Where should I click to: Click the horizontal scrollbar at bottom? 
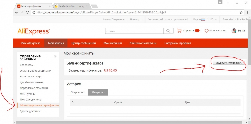[126, 122]
